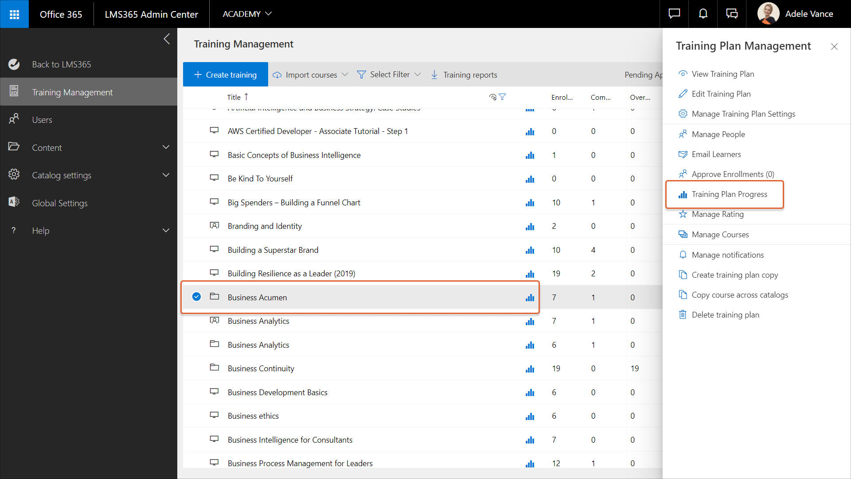Close the Training Plan Management panel
851x479 pixels.
coord(834,47)
